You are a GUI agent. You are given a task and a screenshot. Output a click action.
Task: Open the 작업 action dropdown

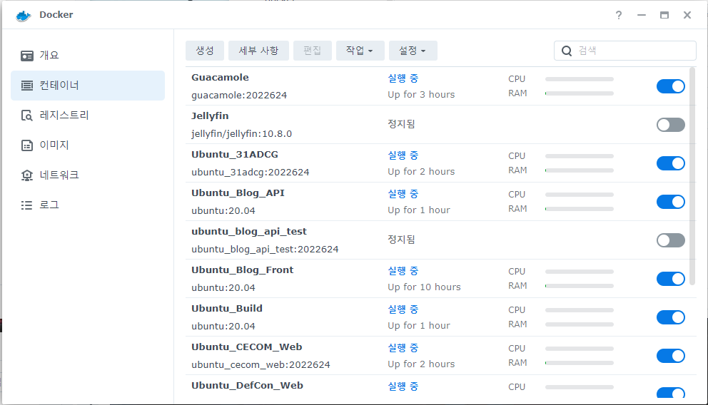pyautogui.click(x=360, y=51)
